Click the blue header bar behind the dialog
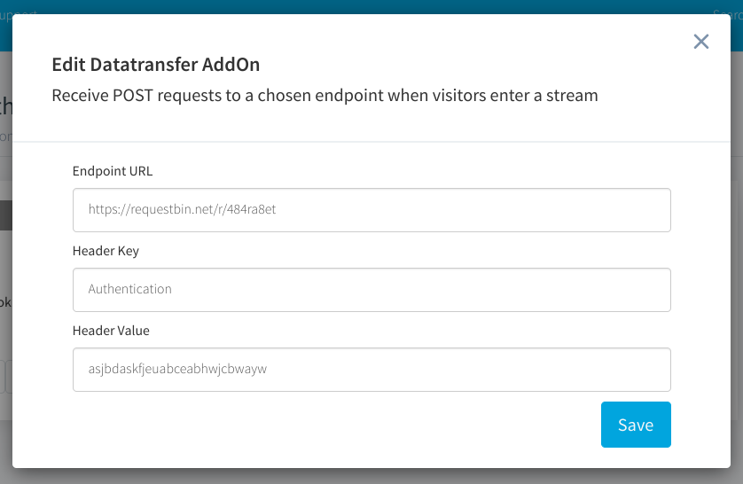743x484 pixels. [x=371, y=5]
